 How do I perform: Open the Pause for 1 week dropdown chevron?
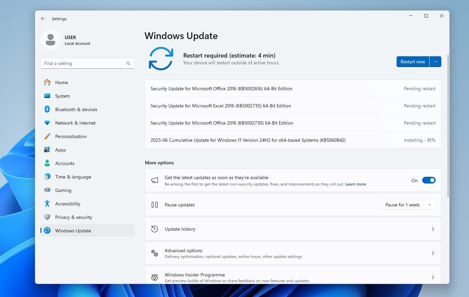click(430, 205)
